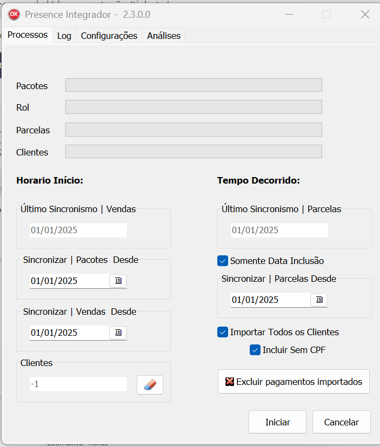Screen dimensions: 380x447
Task: Open calendar picker for Sincronizar Parcelas Desde
Action: (x=319, y=300)
